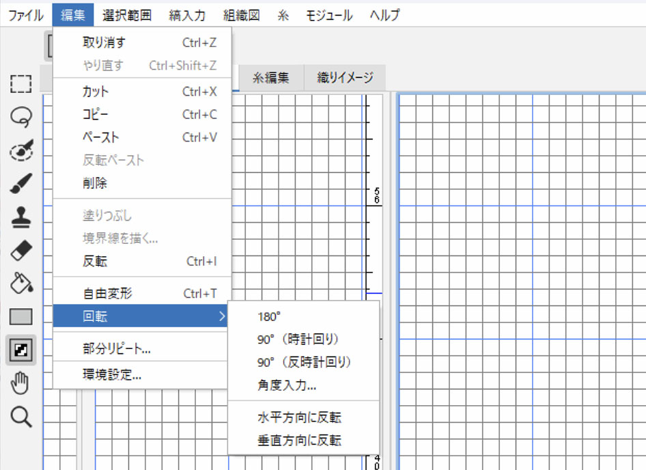
Task: Switch to the 糸編集 tab
Action: pos(271,78)
